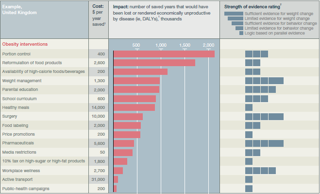Click the Weight management row label

[x=22, y=81]
